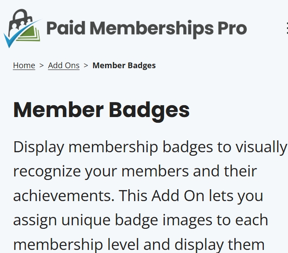Open the partially visible header menu icon
The width and height of the screenshot is (288, 253).
(287, 28)
